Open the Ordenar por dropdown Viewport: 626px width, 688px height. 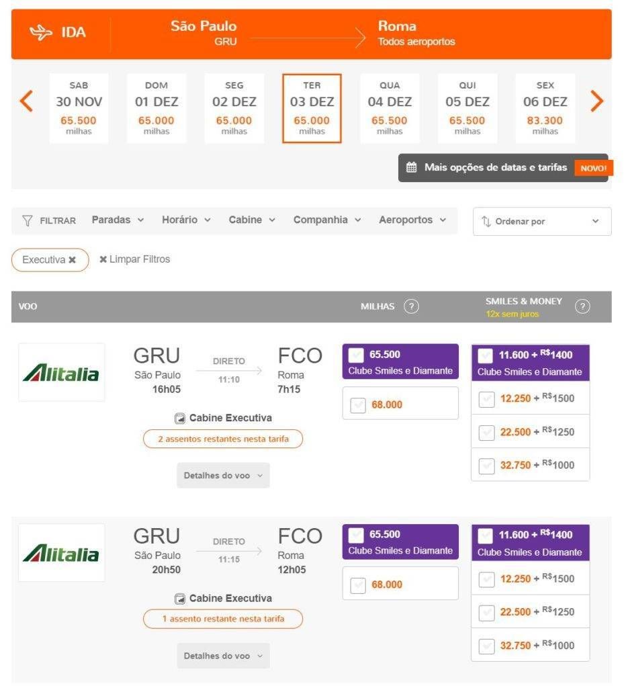pos(541,222)
